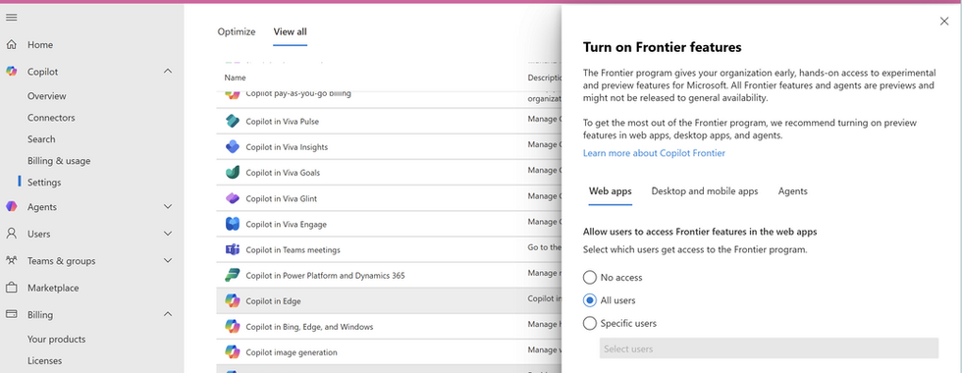Open Learn more about Copilot Frontier link
Screen dimensions: 962x373
(x=654, y=153)
